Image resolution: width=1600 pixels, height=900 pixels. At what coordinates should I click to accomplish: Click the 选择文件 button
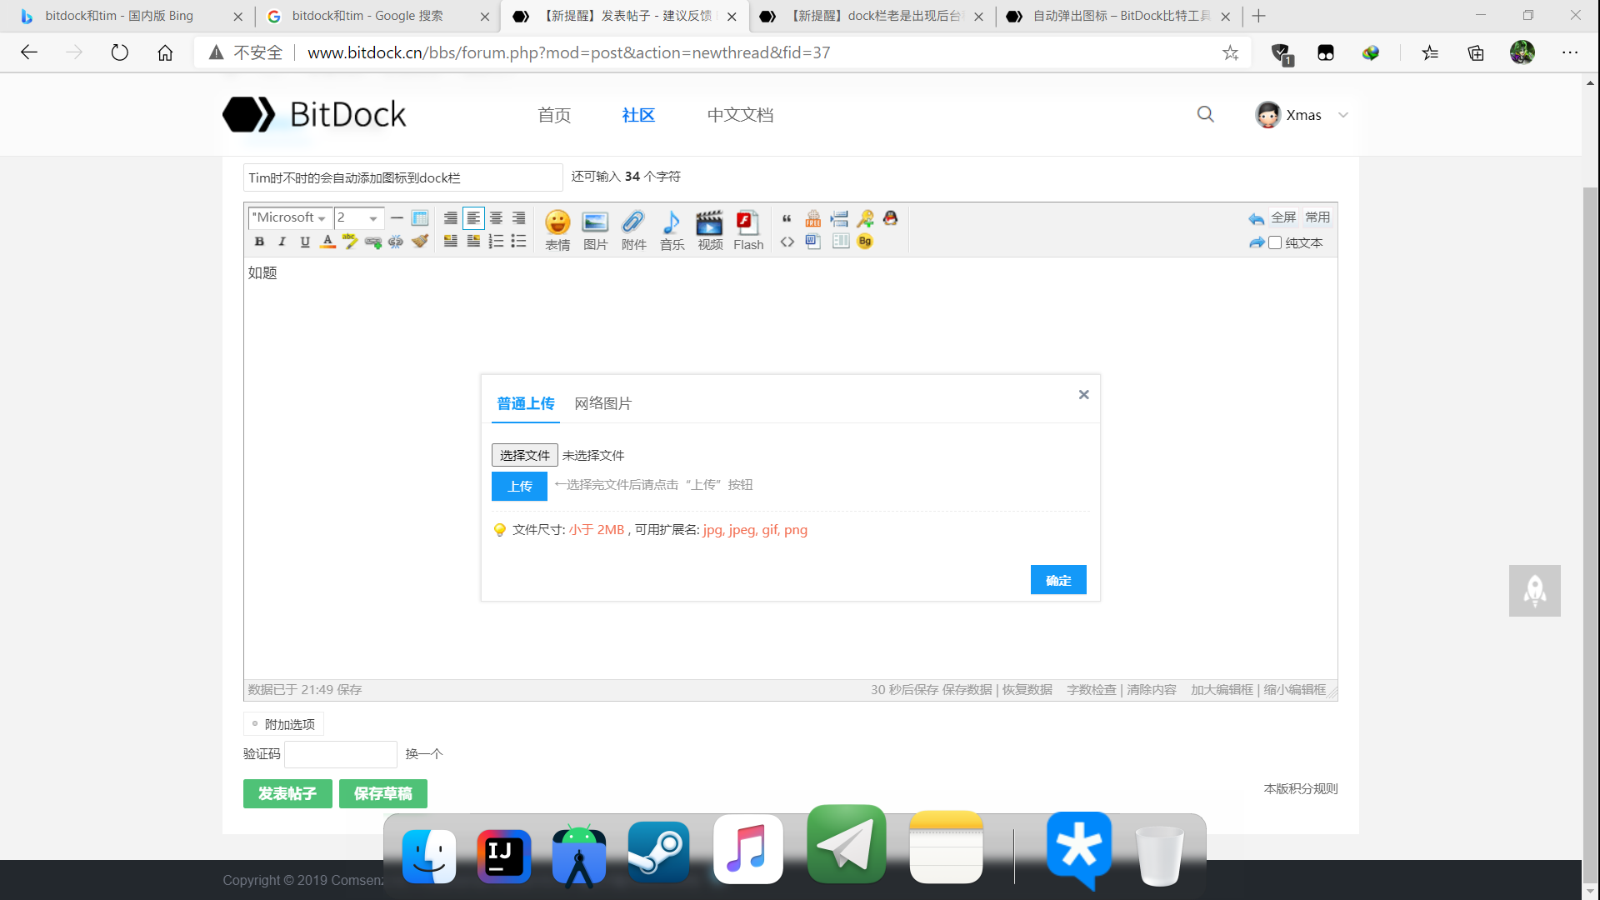(x=524, y=455)
